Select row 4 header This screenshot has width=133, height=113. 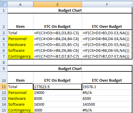click(4, 39)
